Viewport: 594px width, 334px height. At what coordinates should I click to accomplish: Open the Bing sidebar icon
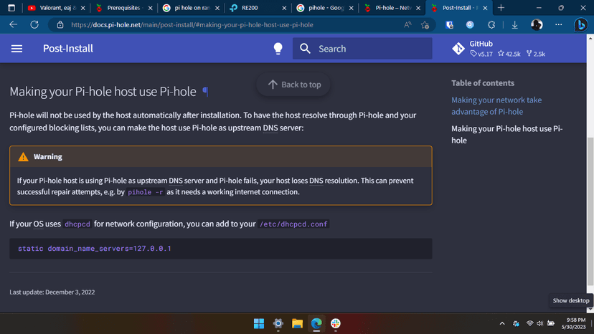[x=581, y=24]
